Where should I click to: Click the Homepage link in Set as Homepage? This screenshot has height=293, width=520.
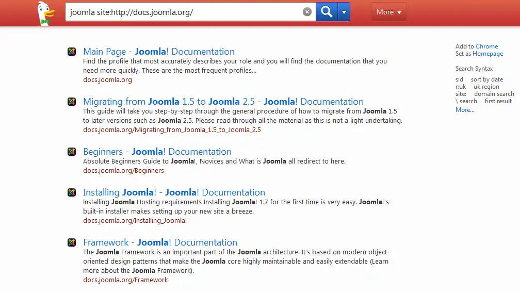pyautogui.click(x=488, y=54)
